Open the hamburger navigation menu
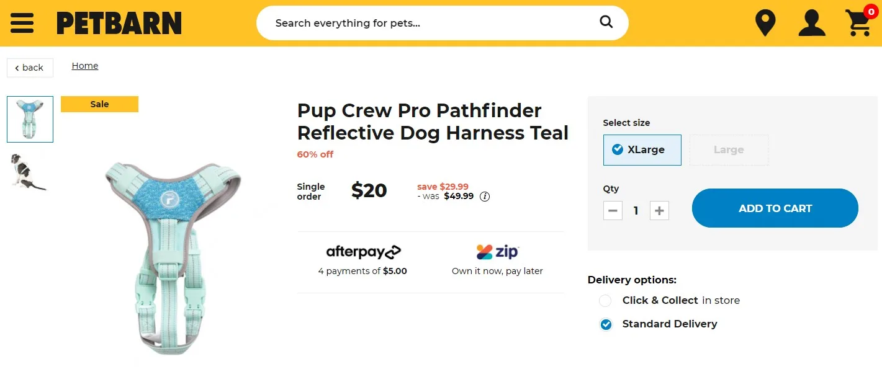The image size is (882, 382). coord(22,23)
